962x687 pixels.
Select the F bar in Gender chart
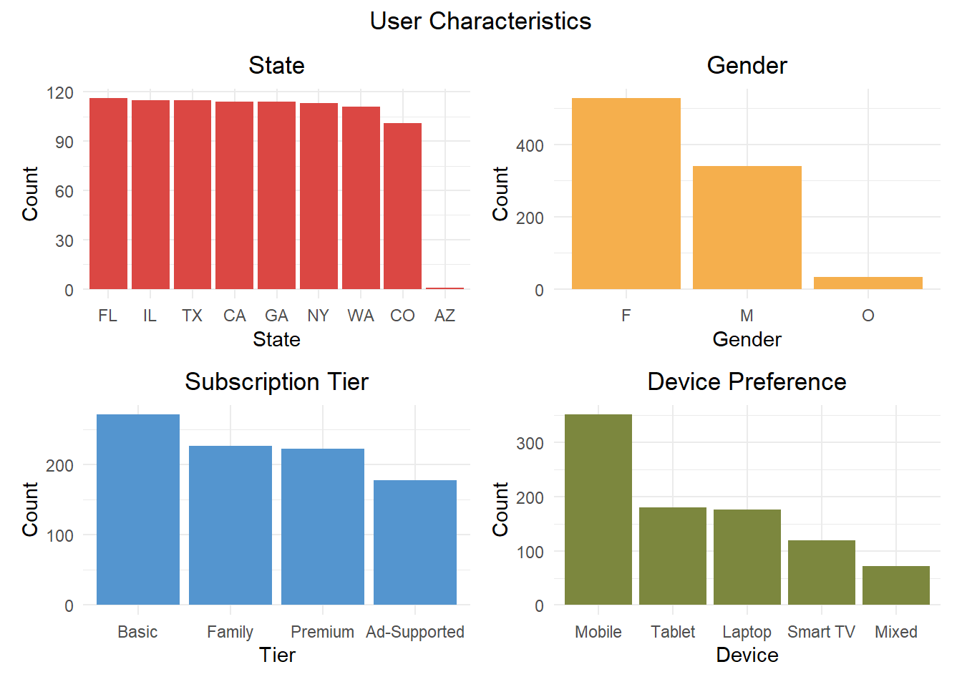point(626,193)
